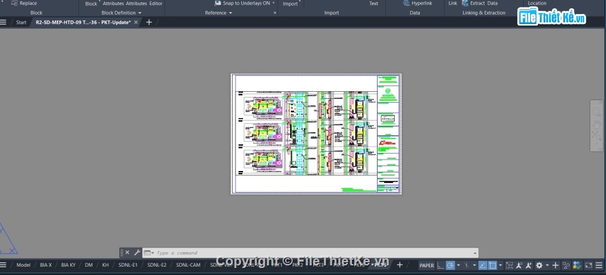Click the Isolate Objects icon
606x275 pixels.
coord(566,265)
